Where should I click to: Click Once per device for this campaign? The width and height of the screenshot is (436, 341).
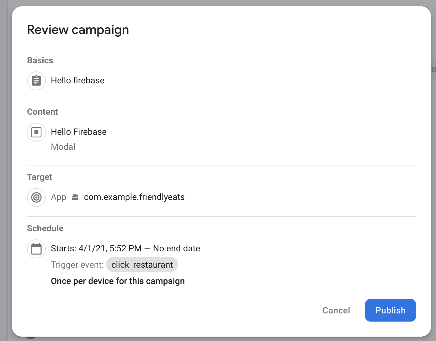pyautogui.click(x=118, y=281)
